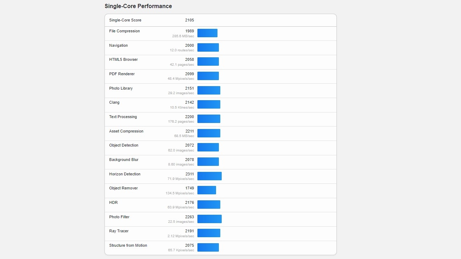The image size is (461, 259).
Task: Click the PDF Renderer label
Action: click(122, 74)
